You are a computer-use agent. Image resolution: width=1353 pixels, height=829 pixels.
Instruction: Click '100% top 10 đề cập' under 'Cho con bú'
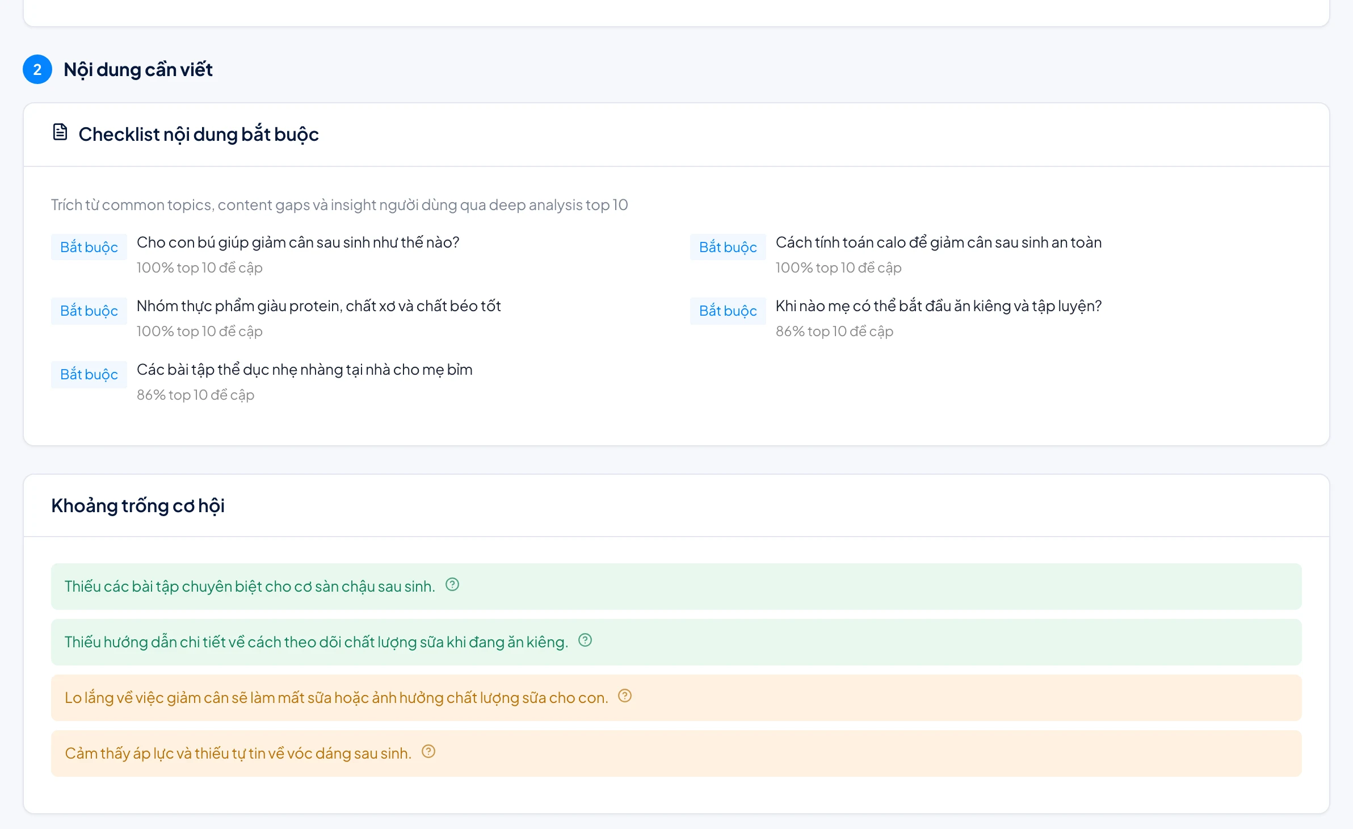coord(200,267)
